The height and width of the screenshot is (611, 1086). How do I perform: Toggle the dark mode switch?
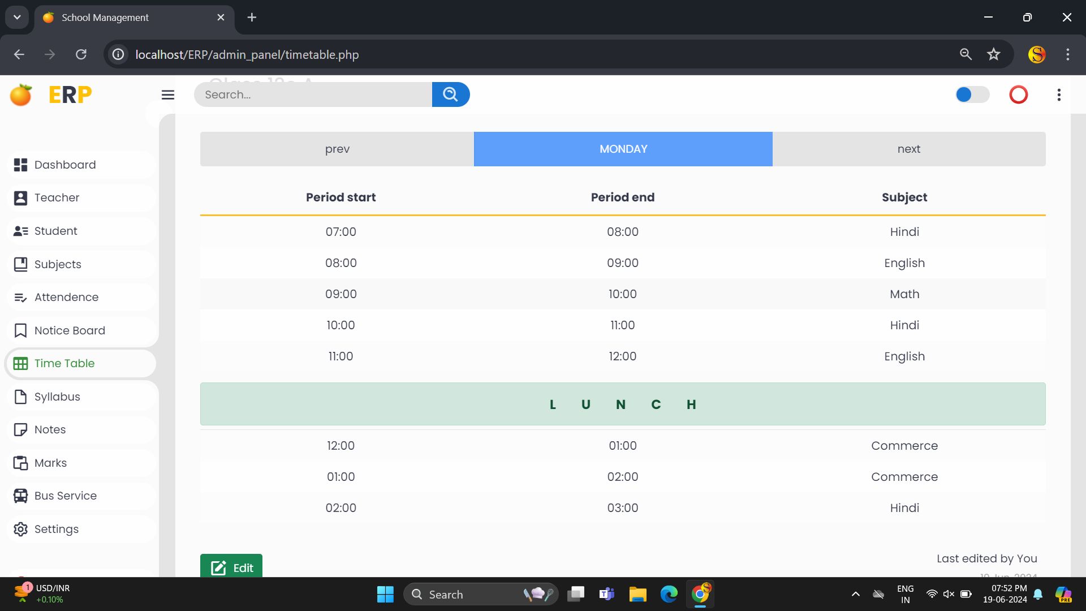pyautogui.click(x=972, y=94)
